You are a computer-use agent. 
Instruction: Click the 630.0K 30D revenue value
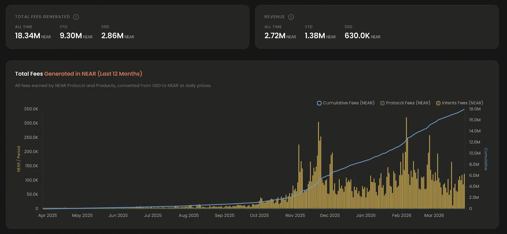(x=357, y=36)
